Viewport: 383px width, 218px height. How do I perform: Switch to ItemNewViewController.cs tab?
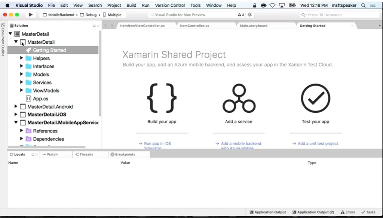click(143, 26)
